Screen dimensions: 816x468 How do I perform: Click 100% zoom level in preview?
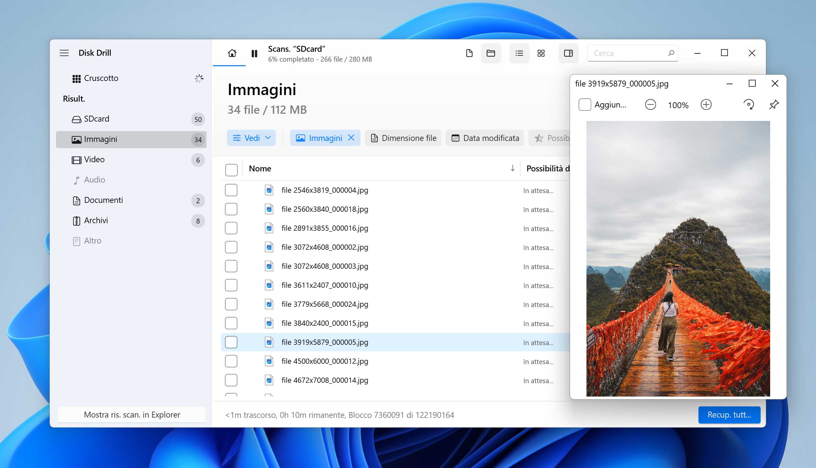click(x=678, y=105)
